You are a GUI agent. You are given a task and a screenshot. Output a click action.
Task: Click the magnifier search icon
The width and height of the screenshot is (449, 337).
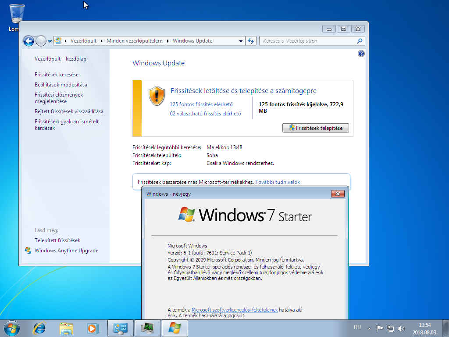[360, 41]
